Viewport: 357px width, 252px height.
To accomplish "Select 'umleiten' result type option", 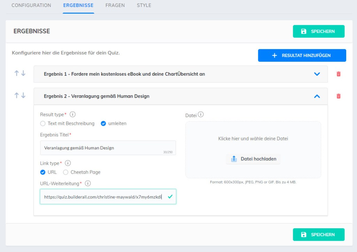I will pyautogui.click(x=103, y=123).
